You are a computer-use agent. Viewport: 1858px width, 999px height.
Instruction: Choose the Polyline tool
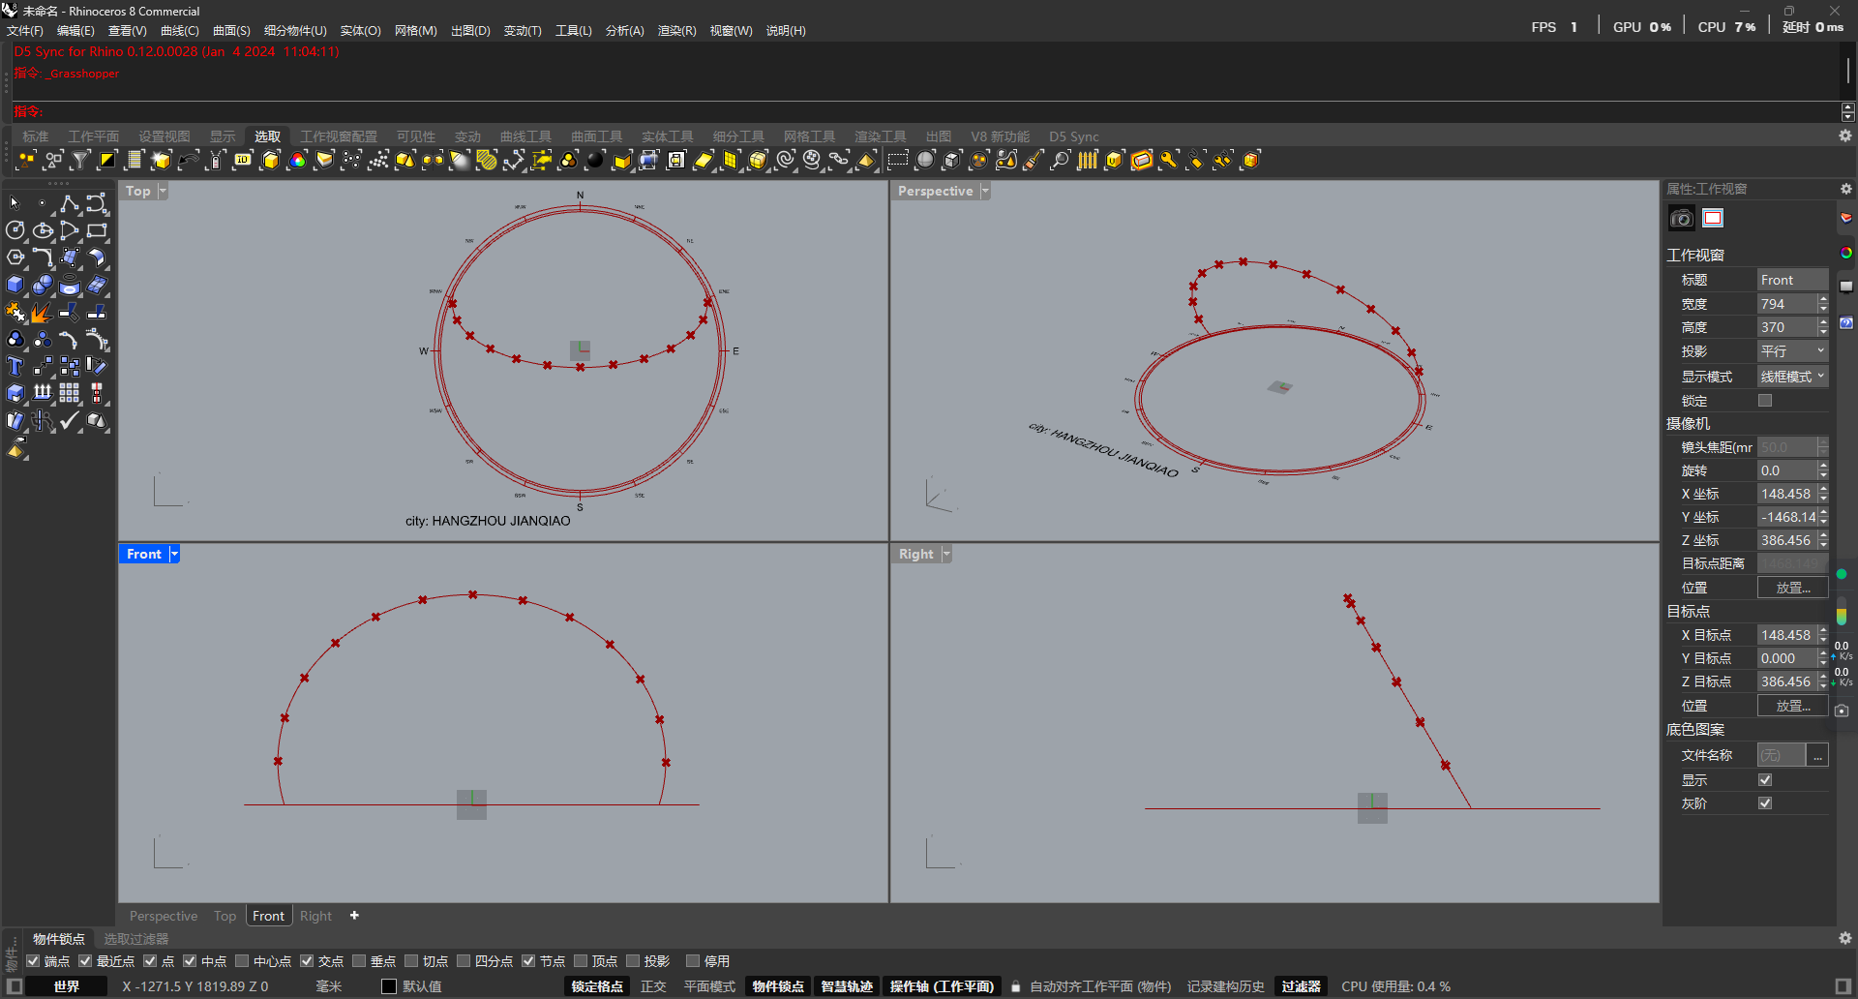70,203
